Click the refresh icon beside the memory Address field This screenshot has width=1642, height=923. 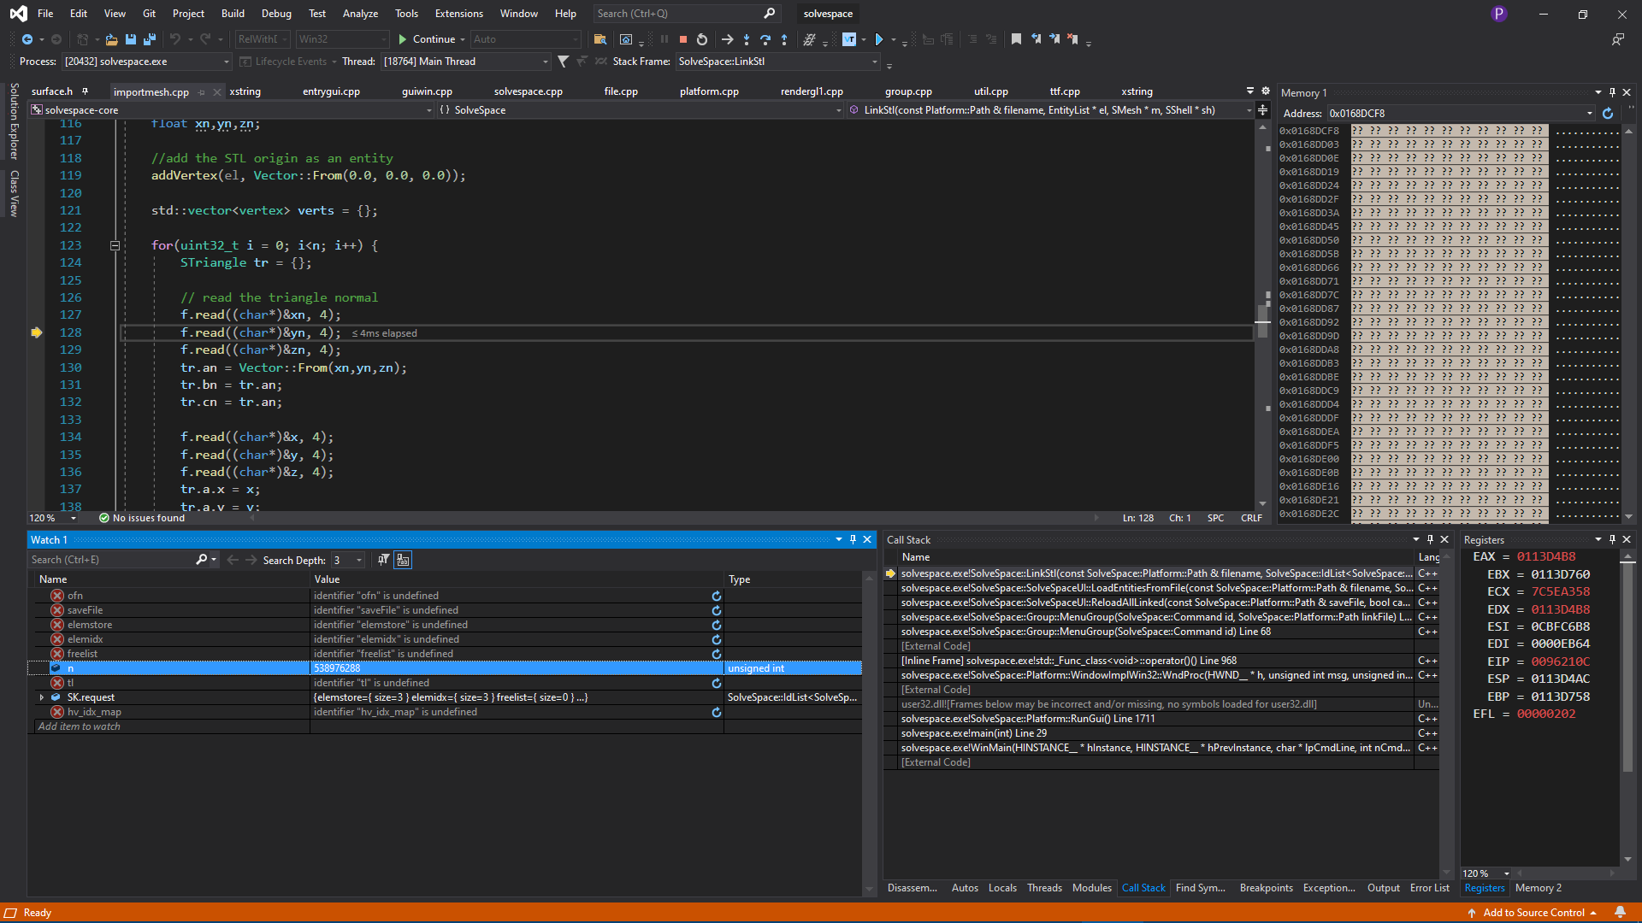[1609, 113]
